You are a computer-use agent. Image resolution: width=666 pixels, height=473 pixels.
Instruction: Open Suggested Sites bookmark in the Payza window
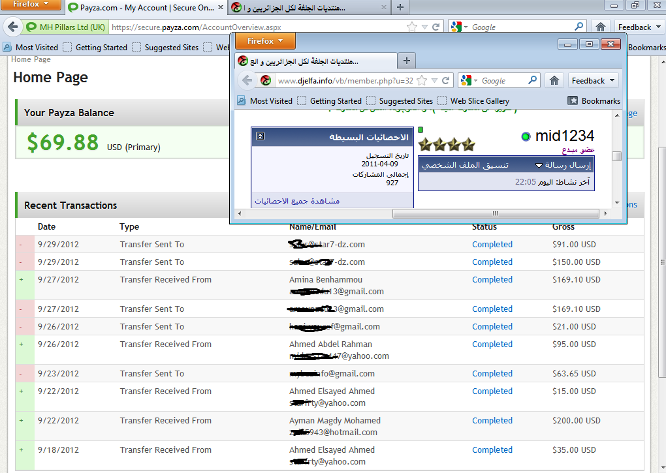point(166,48)
